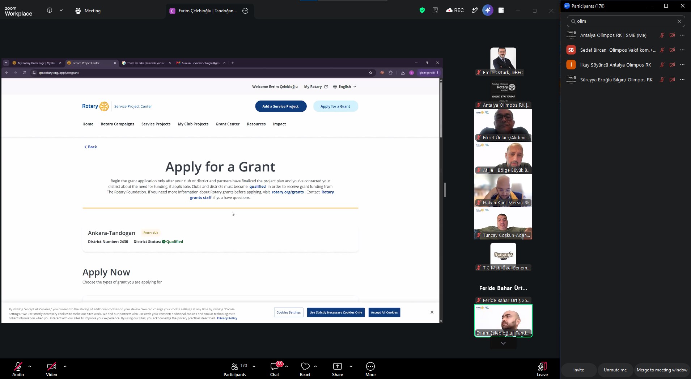Open the meeting info icon next to Workplace
Screen dimensions: 691x379
tap(50, 10)
